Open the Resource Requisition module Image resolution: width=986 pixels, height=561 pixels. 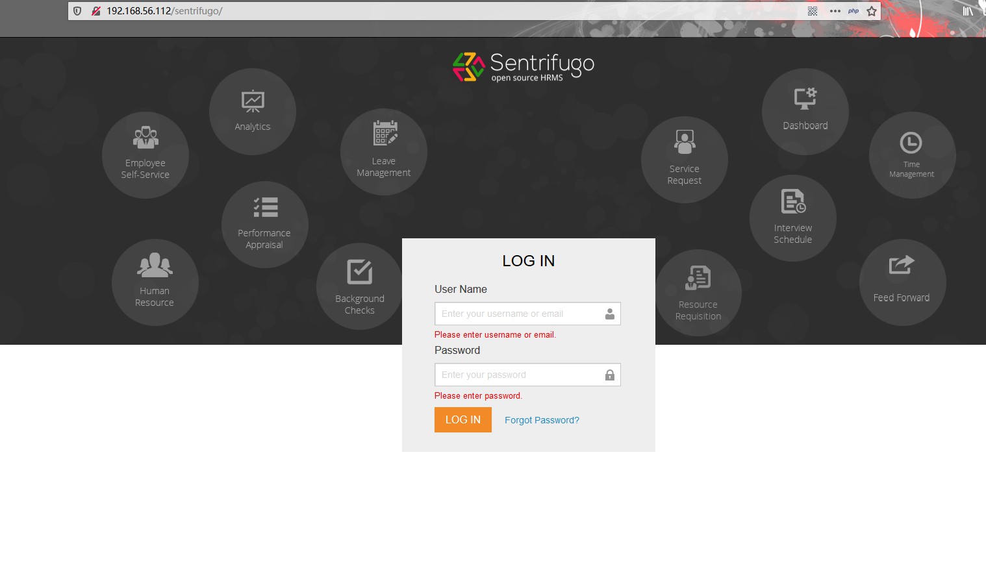coord(698,293)
